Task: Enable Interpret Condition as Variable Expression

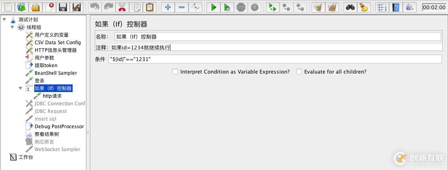Action: pyautogui.click(x=175, y=72)
